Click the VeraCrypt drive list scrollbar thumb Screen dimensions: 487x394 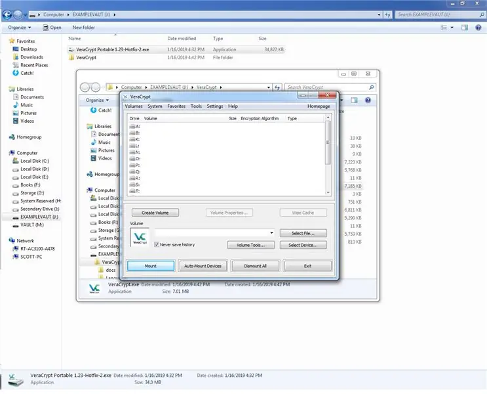tap(328, 142)
